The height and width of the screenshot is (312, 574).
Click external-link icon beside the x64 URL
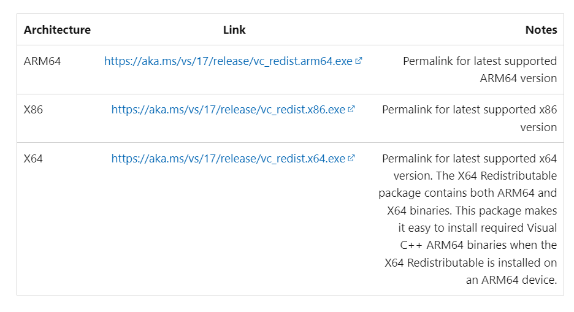351,159
